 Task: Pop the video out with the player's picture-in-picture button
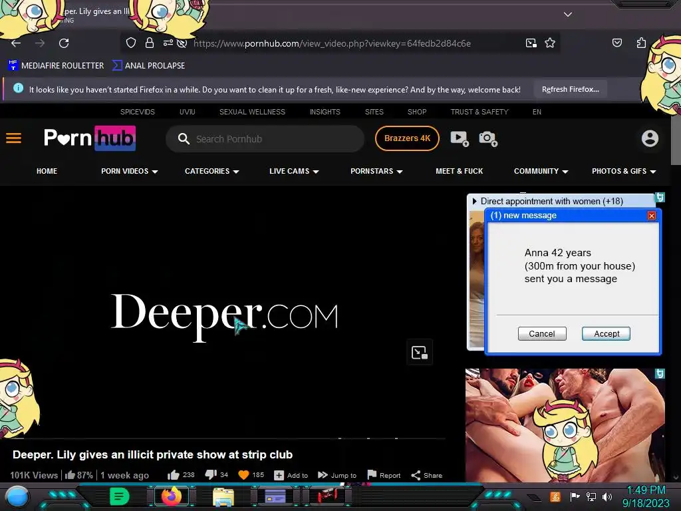click(420, 352)
